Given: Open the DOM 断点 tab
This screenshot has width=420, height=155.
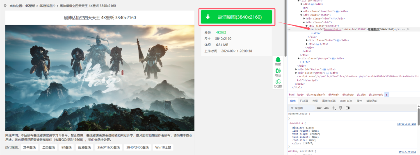Looking at the screenshot, I should 346,101.
